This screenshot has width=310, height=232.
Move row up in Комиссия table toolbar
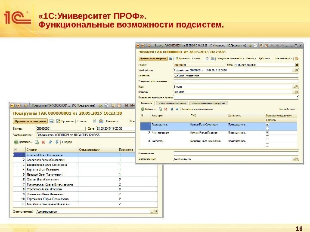pos(172,109)
